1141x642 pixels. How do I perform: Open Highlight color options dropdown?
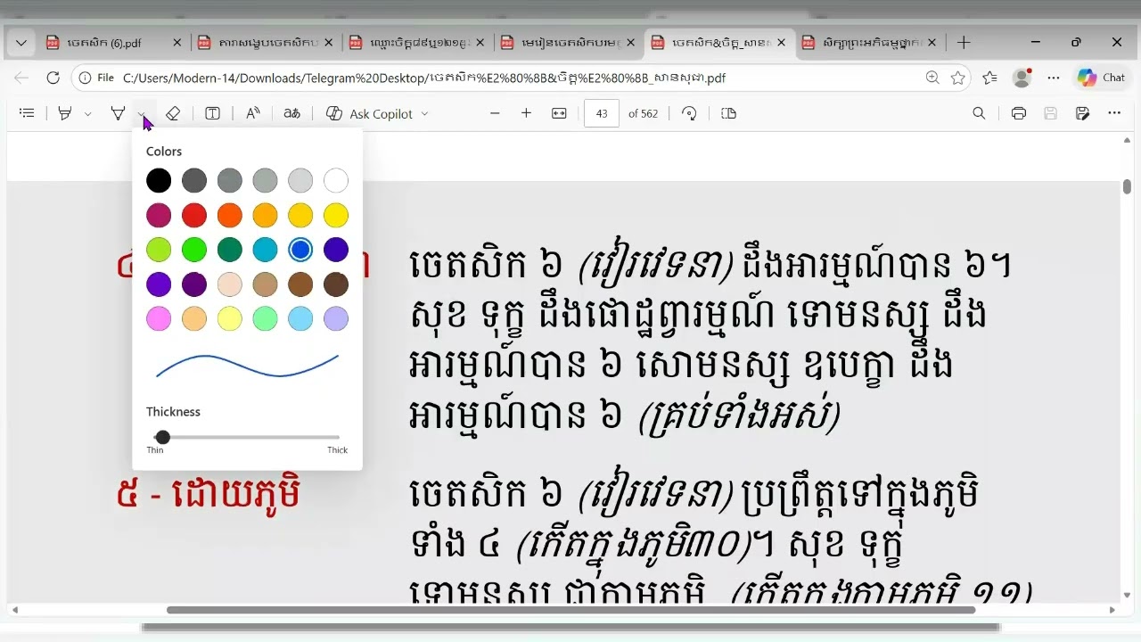click(x=87, y=114)
